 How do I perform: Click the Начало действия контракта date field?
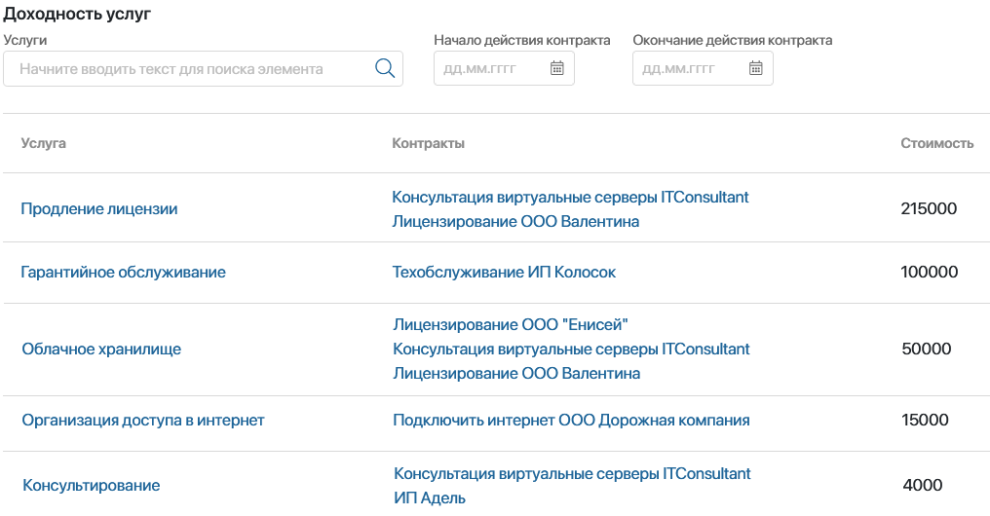[504, 68]
